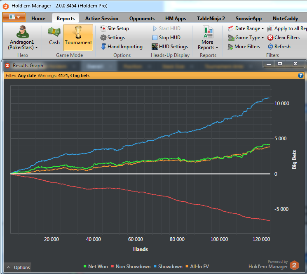Click the Results Graph window icon
Viewport: 307px width, 274px height.
[7, 66]
